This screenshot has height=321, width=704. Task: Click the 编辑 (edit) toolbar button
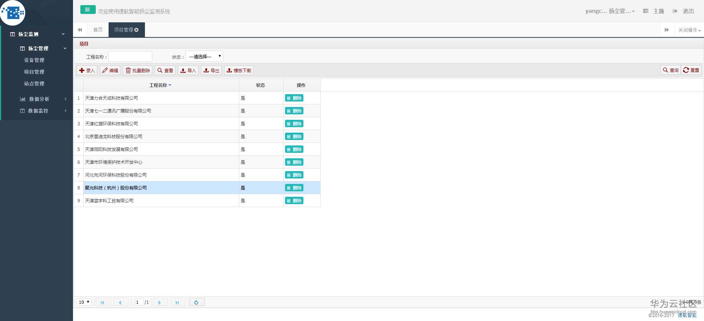tap(110, 70)
